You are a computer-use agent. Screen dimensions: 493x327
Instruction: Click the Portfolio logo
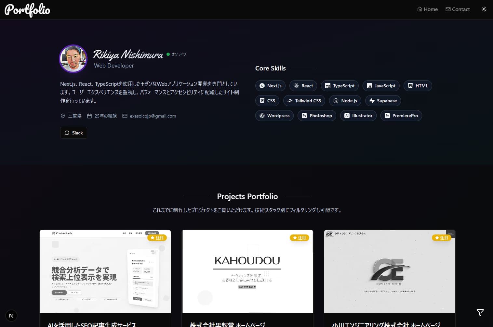(27, 10)
